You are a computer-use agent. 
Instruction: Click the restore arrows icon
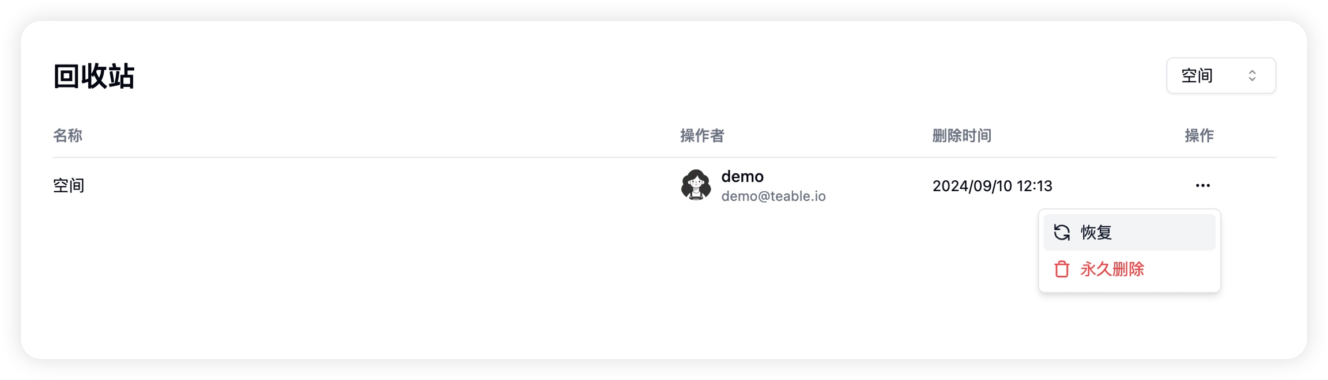tap(1062, 233)
